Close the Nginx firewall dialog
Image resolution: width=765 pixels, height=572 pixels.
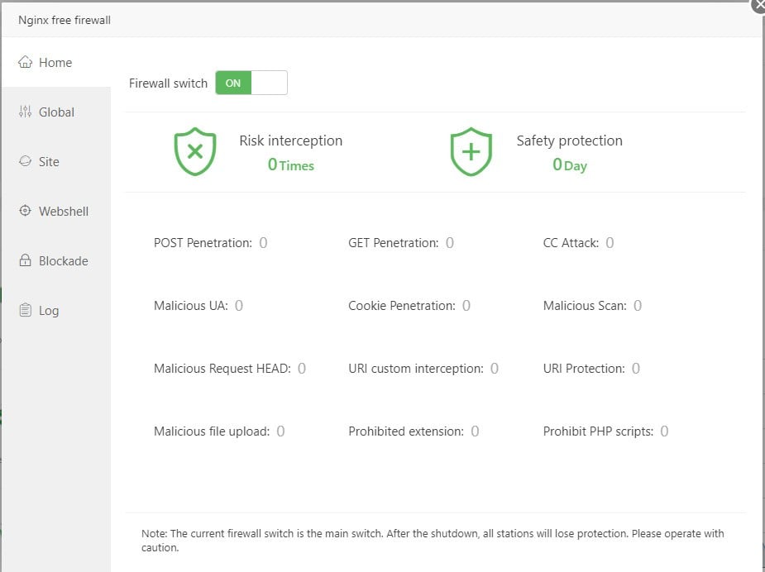coord(759,5)
